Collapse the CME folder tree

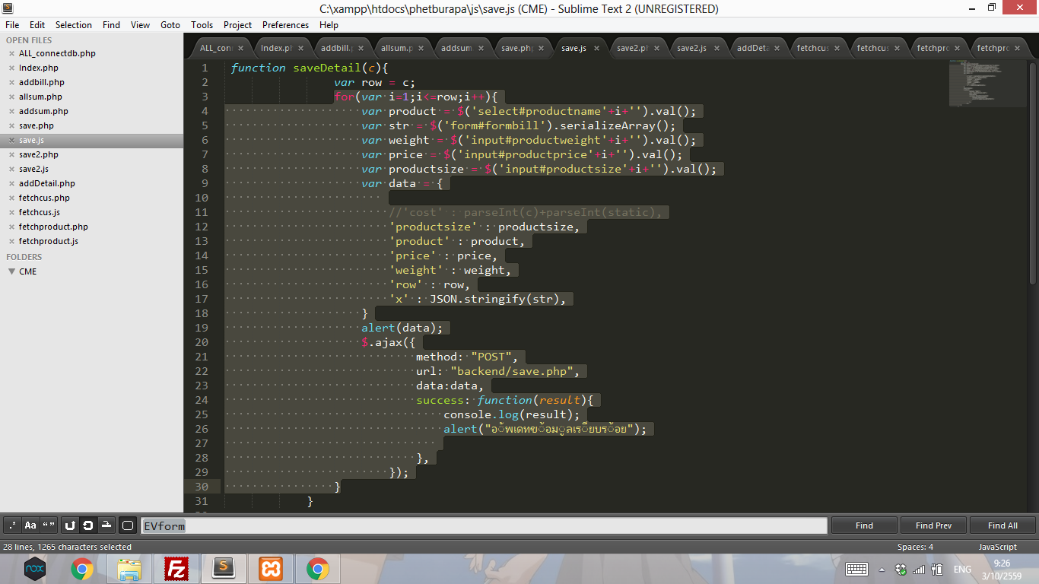12,271
